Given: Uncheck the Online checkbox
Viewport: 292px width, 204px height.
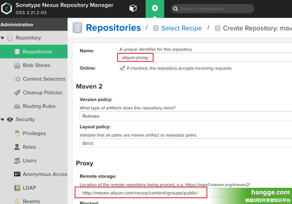Looking at the screenshot, I should [122, 68].
